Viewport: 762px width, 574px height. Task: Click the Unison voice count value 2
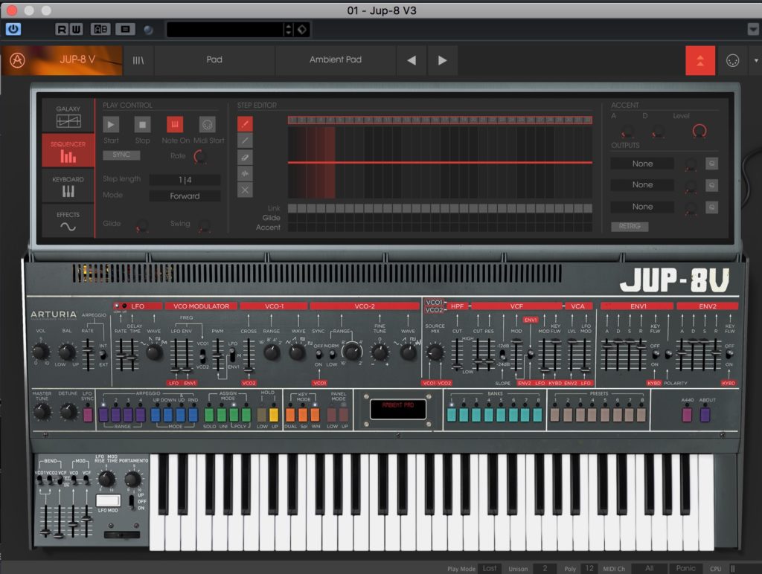coord(544,568)
